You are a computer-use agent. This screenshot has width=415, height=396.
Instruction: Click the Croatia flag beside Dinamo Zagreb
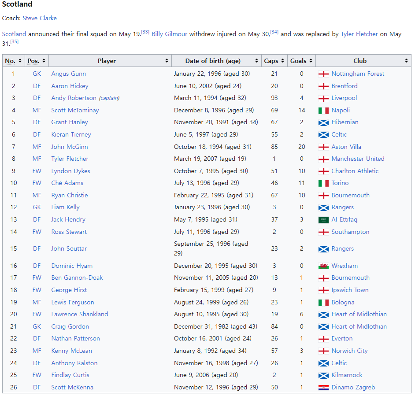pos(323,388)
